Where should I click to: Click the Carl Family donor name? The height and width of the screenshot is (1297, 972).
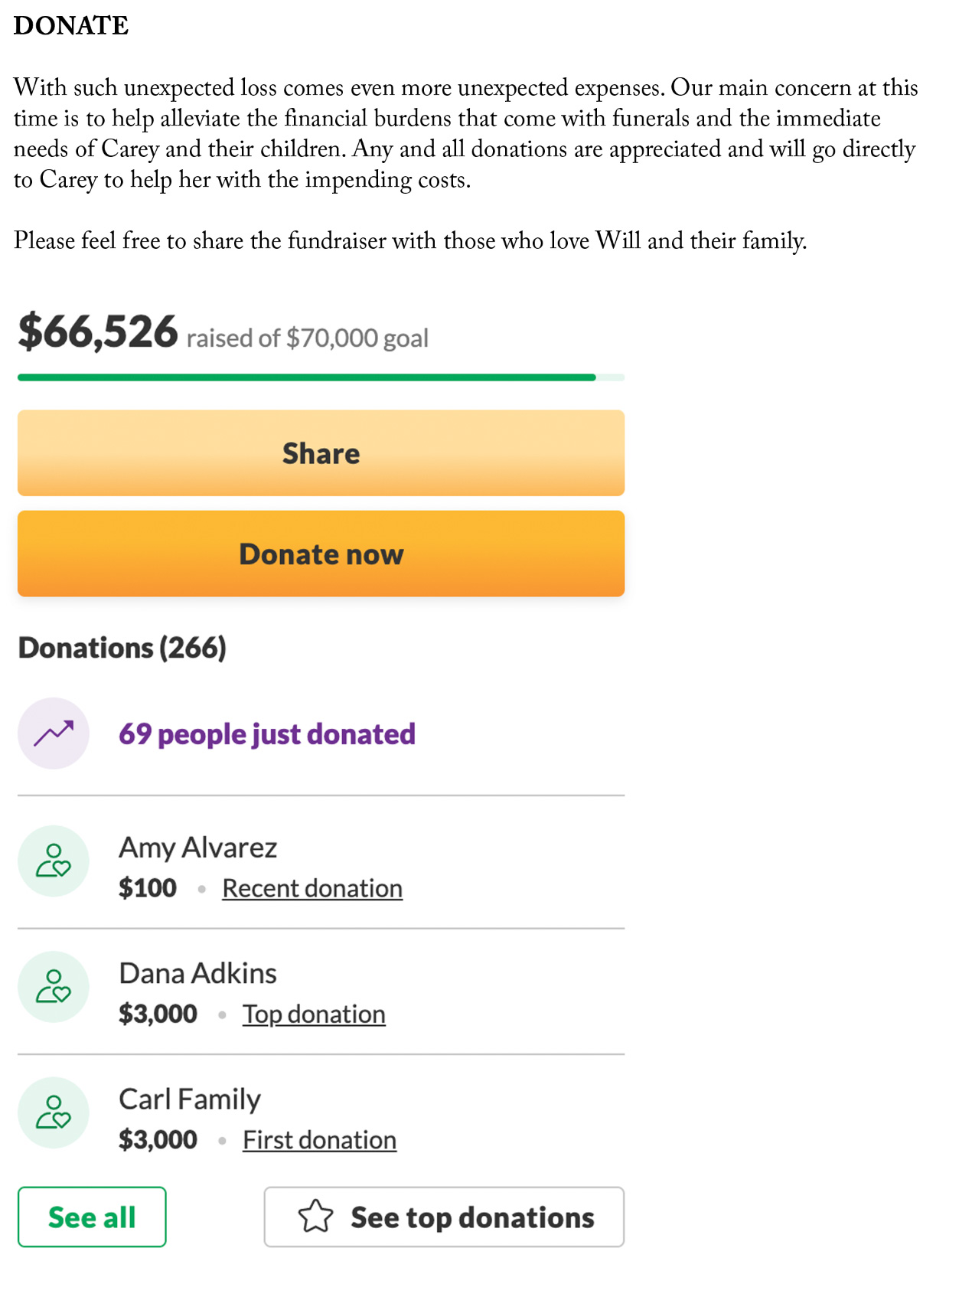click(x=190, y=1099)
